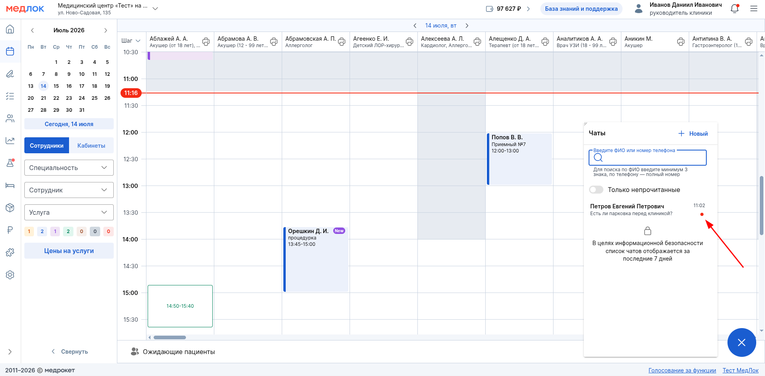Open Цены на услуги
The width and height of the screenshot is (765, 376).
(69, 251)
